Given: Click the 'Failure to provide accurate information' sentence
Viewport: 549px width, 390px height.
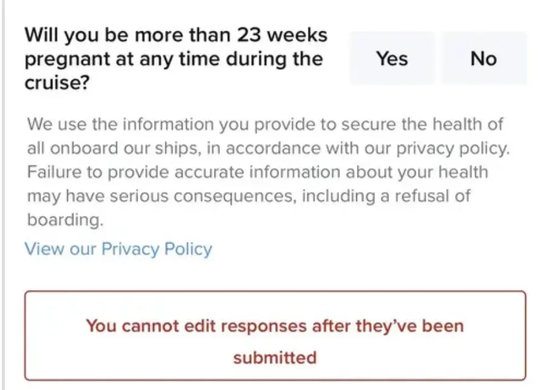Looking at the screenshot, I should (x=182, y=172).
